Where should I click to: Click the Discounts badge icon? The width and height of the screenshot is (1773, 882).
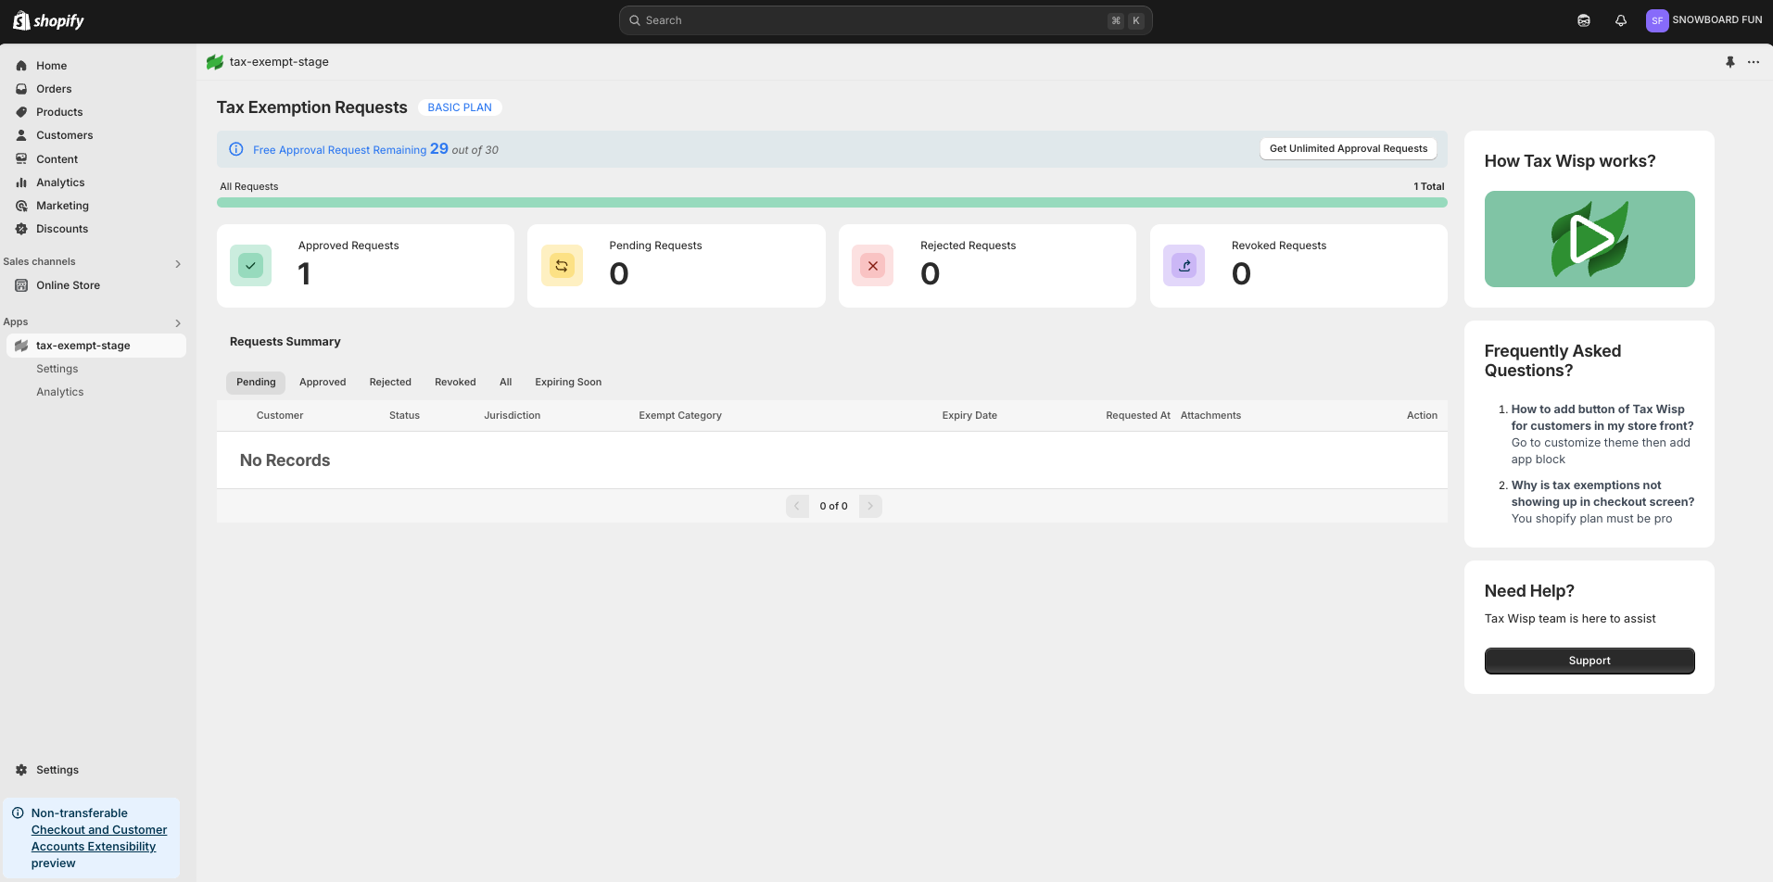pyautogui.click(x=21, y=229)
